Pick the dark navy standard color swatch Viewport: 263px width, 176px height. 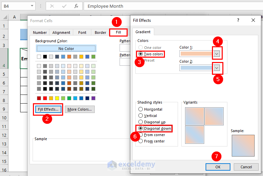(87, 98)
